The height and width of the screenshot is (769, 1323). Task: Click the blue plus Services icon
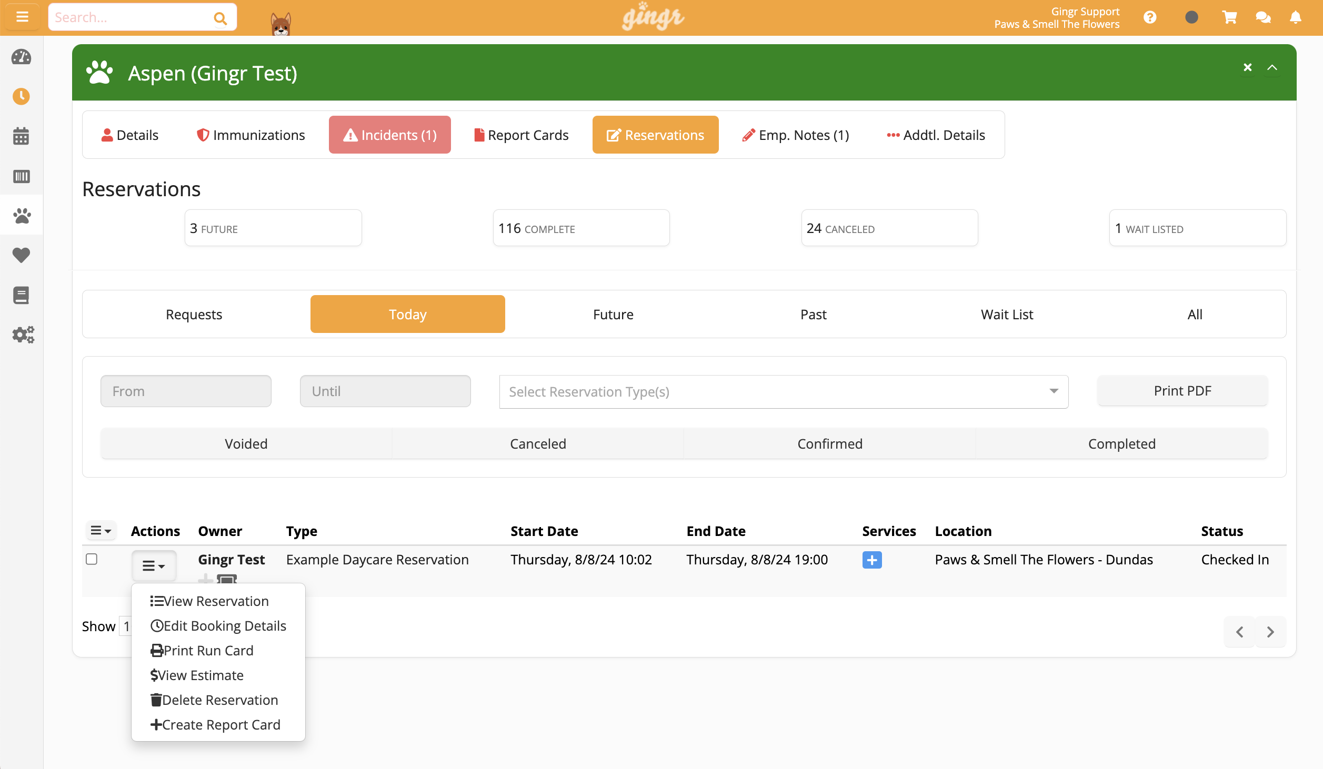[872, 560]
